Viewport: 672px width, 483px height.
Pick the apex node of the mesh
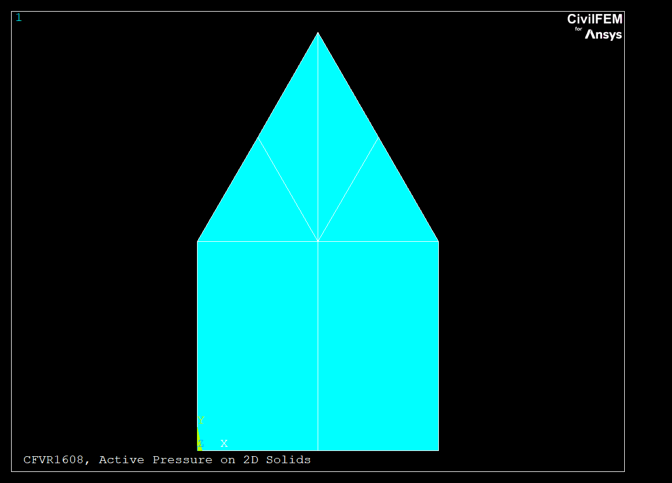point(318,33)
